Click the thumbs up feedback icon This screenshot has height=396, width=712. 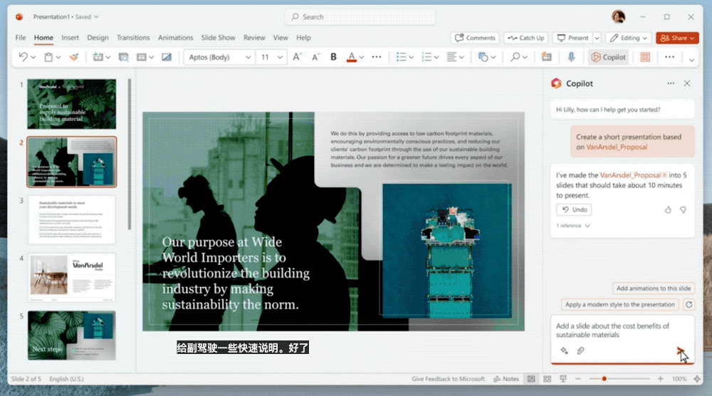[668, 210]
